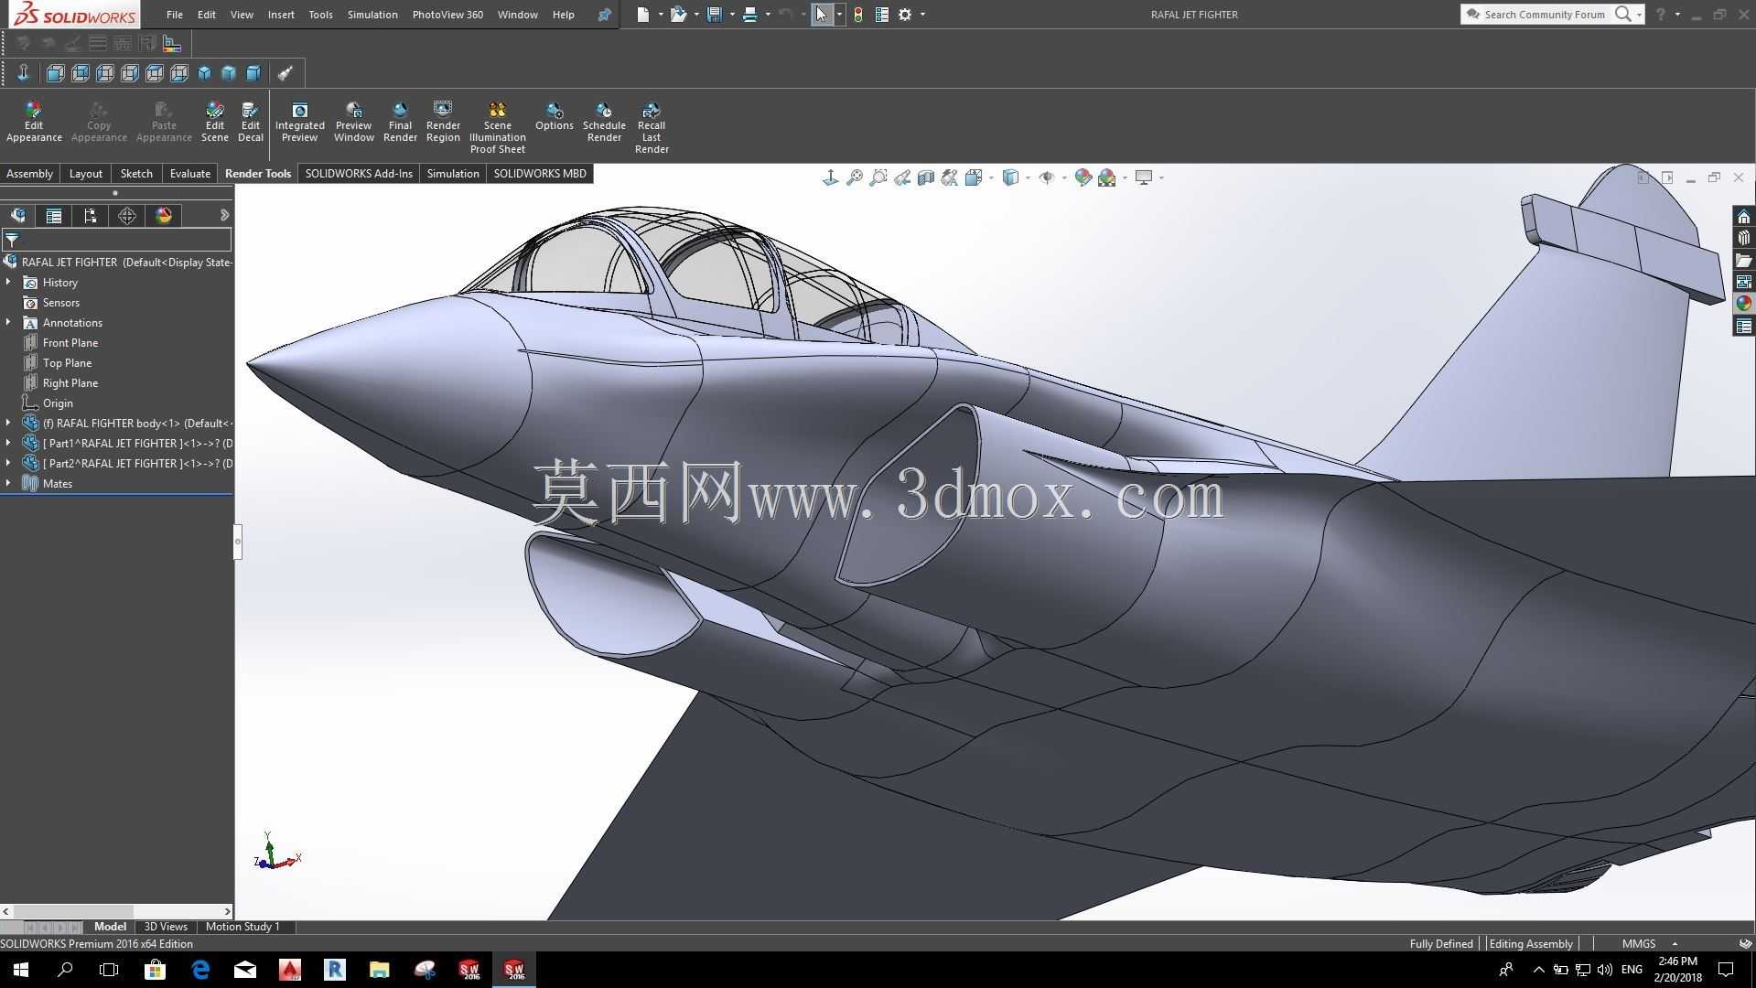
Task: Open Edit Decal tool
Action: 250,123
